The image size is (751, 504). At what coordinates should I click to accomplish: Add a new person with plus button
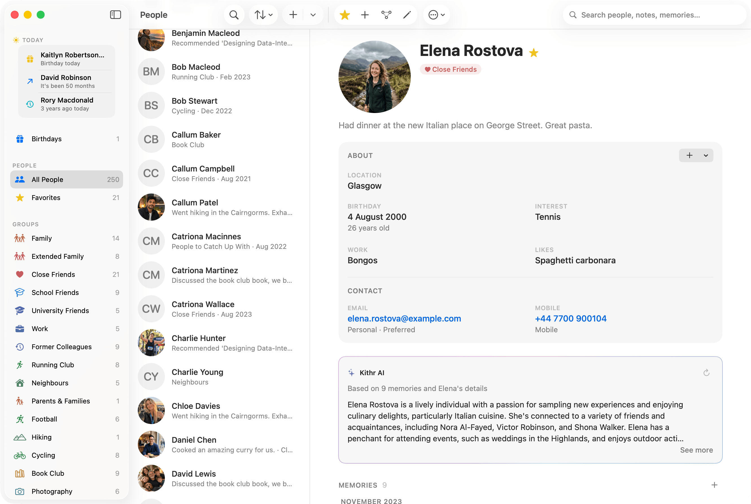(x=293, y=15)
